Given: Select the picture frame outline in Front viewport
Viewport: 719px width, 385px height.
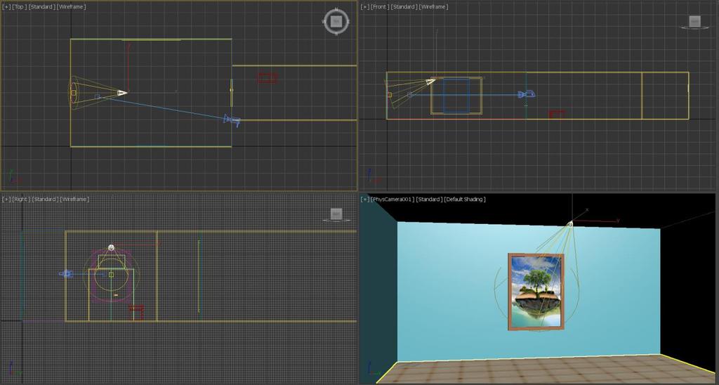Looking at the screenshot, I should (456, 96).
